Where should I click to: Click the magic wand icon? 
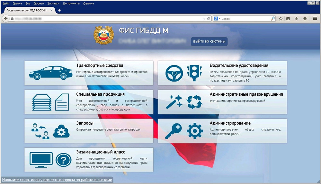pos(174,102)
